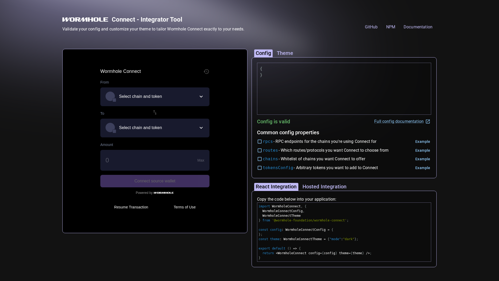The image size is (499, 281).
Task: Click inside the config JSON editor
Action: point(344,89)
